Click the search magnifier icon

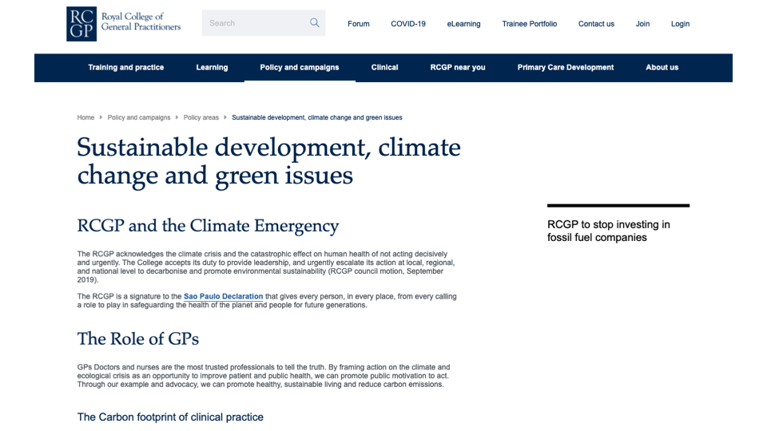pyautogui.click(x=315, y=23)
